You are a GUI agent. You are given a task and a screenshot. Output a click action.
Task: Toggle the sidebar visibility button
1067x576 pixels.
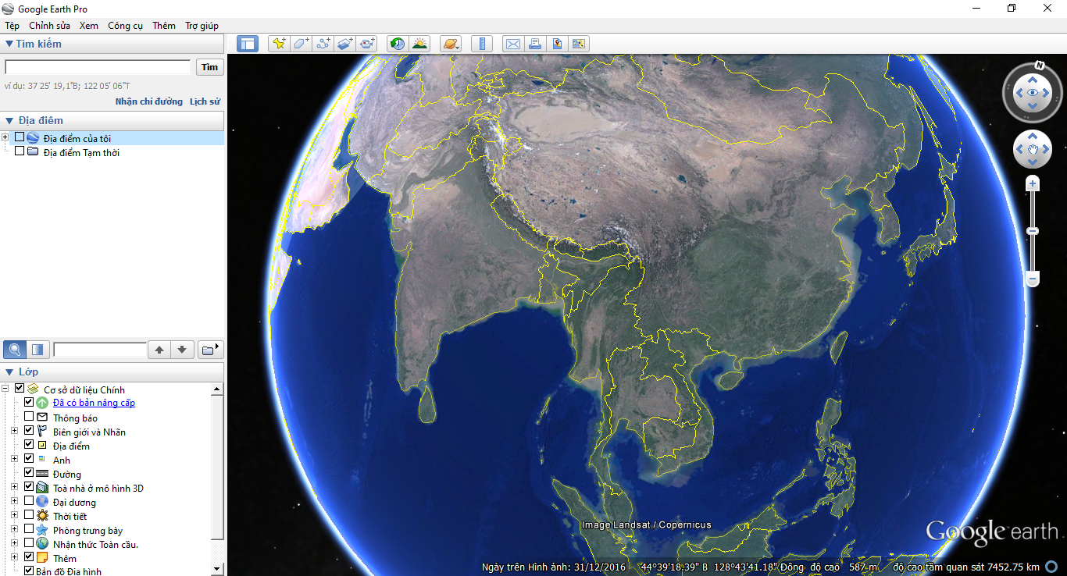pos(248,44)
